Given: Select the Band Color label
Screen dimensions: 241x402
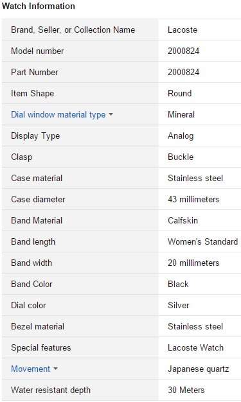Looking at the screenshot, I should pos(31,284).
